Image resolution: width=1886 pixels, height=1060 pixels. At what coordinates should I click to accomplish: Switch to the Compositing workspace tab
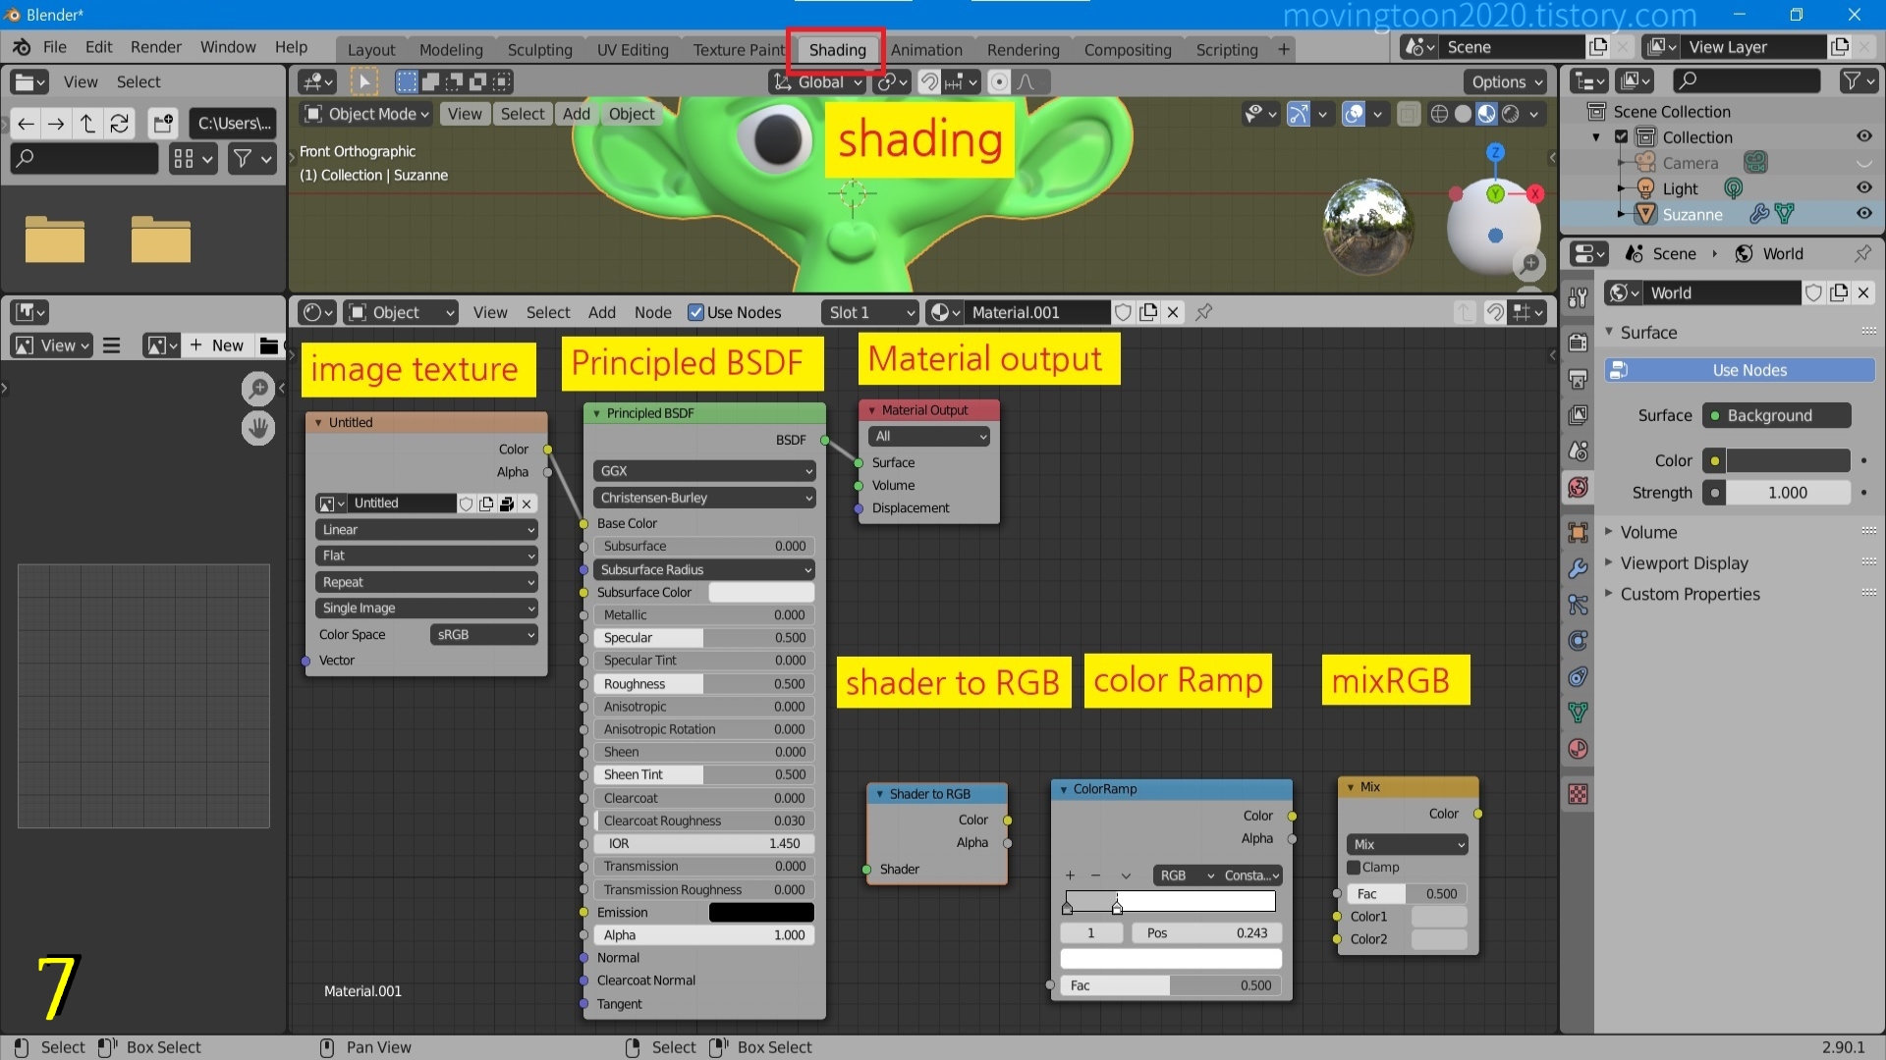(1128, 50)
